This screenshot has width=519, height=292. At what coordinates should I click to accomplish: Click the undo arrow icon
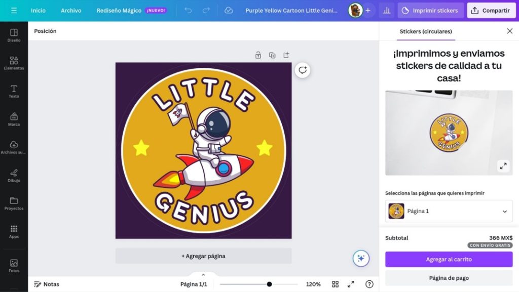pyautogui.click(x=188, y=10)
